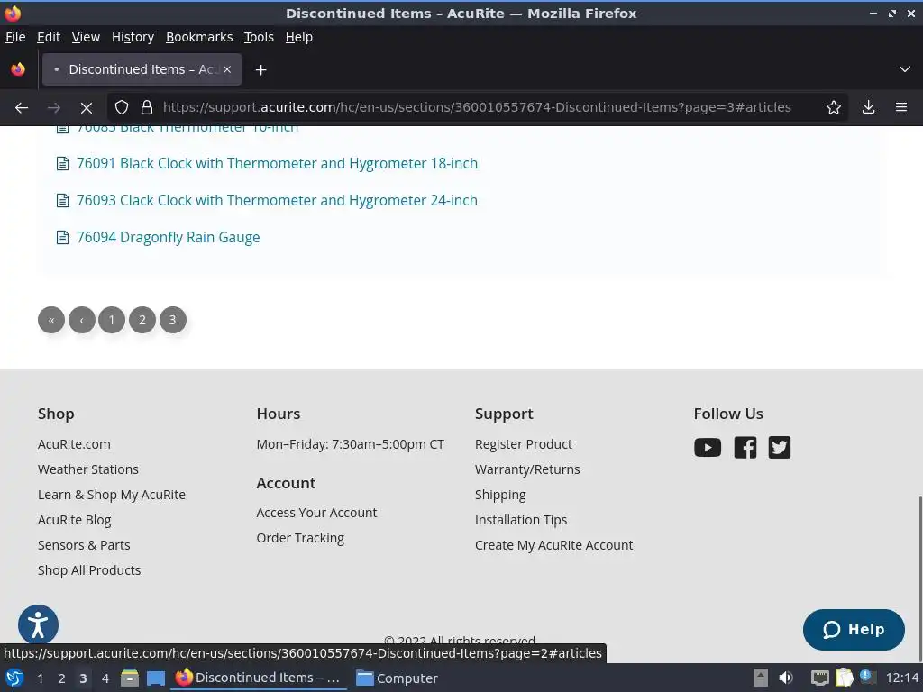Open the volume control tray icon
The height and width of the screenshot is (692, 923).
[x=786, y=678]
